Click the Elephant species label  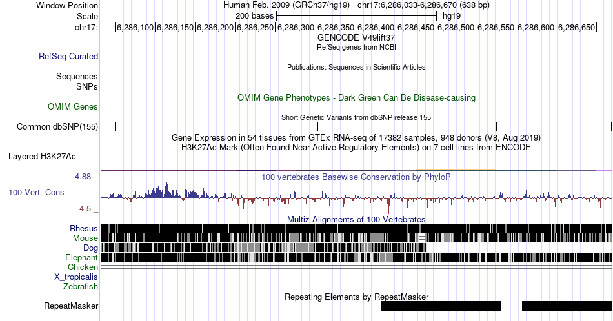click(x=81, y=257)
